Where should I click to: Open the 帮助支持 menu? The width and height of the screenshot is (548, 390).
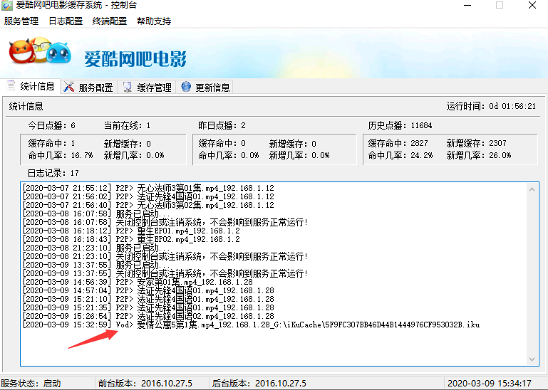pyautogui.click(x=154, y=21)
